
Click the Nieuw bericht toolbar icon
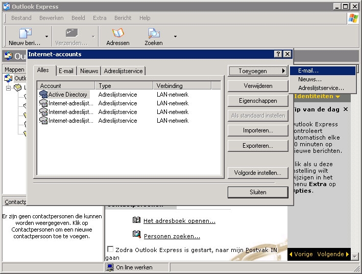click(x=26, y=33)
